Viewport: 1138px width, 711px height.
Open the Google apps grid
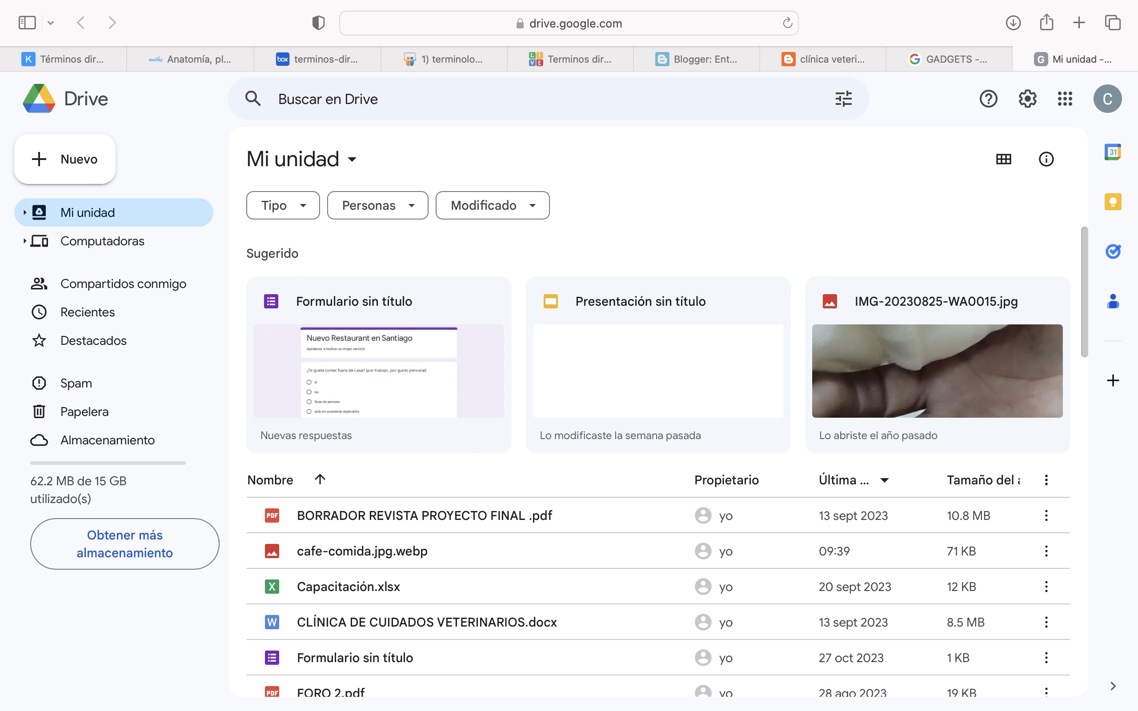1065,99
